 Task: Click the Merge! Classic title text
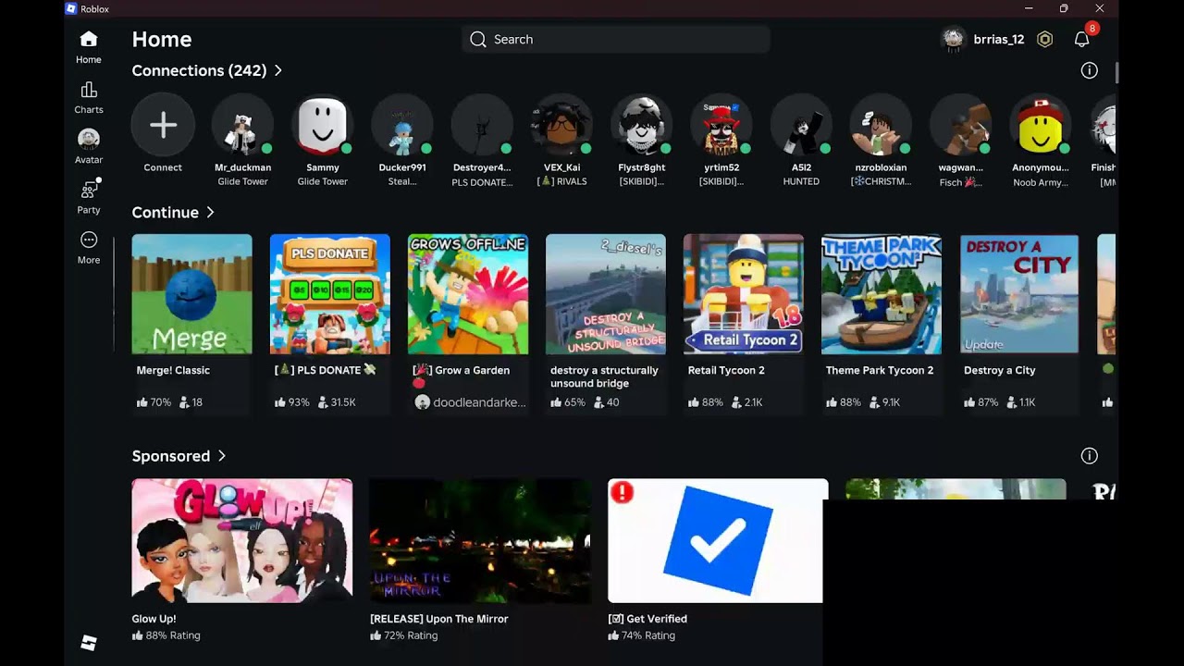(x=173, y=370)
